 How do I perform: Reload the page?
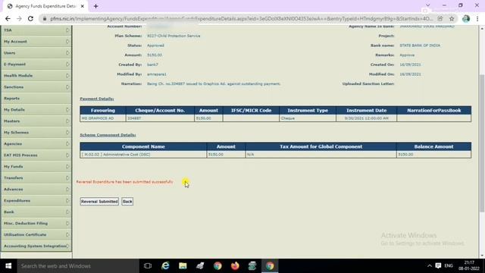pos(30,18)
